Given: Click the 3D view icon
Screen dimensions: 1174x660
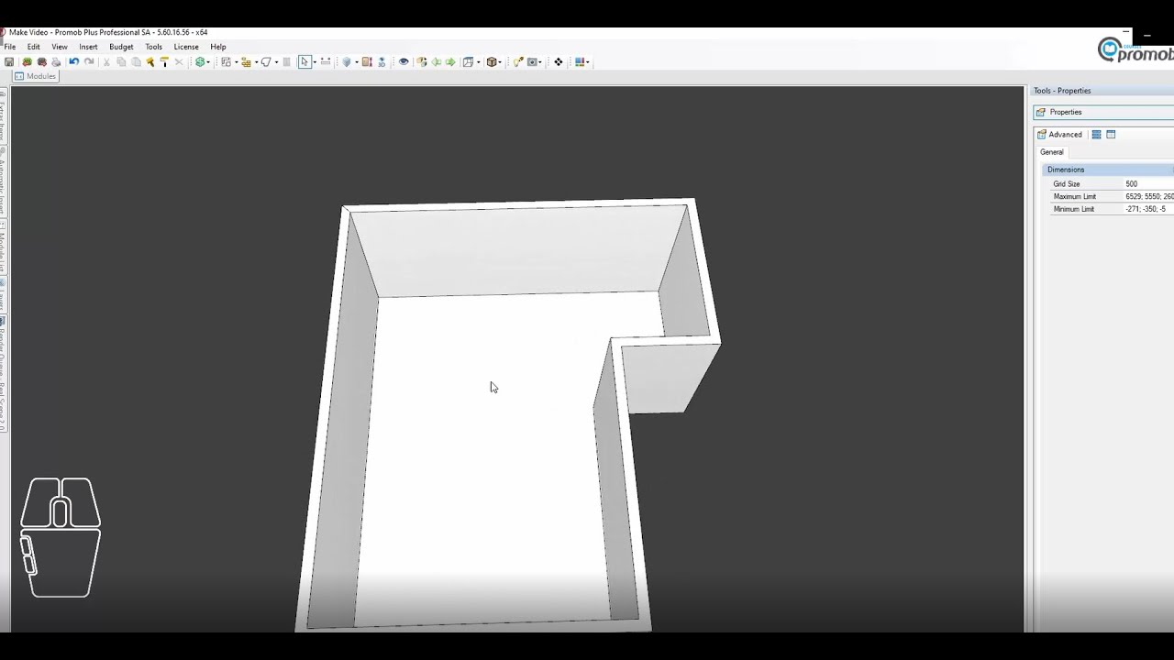Looking at the screenshot, I should 382,62.
